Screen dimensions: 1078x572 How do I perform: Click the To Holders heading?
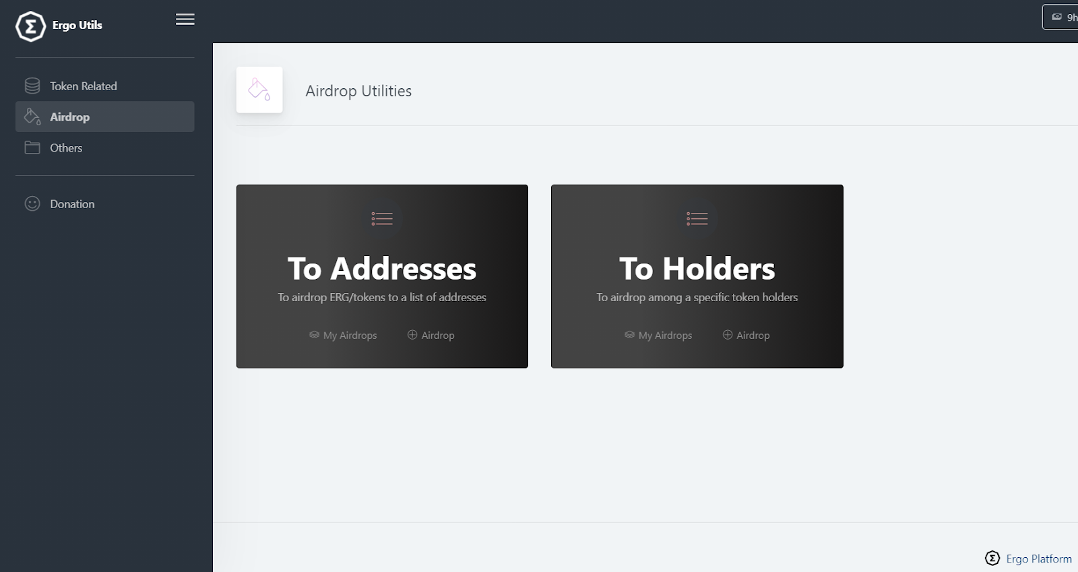point(697,269)
